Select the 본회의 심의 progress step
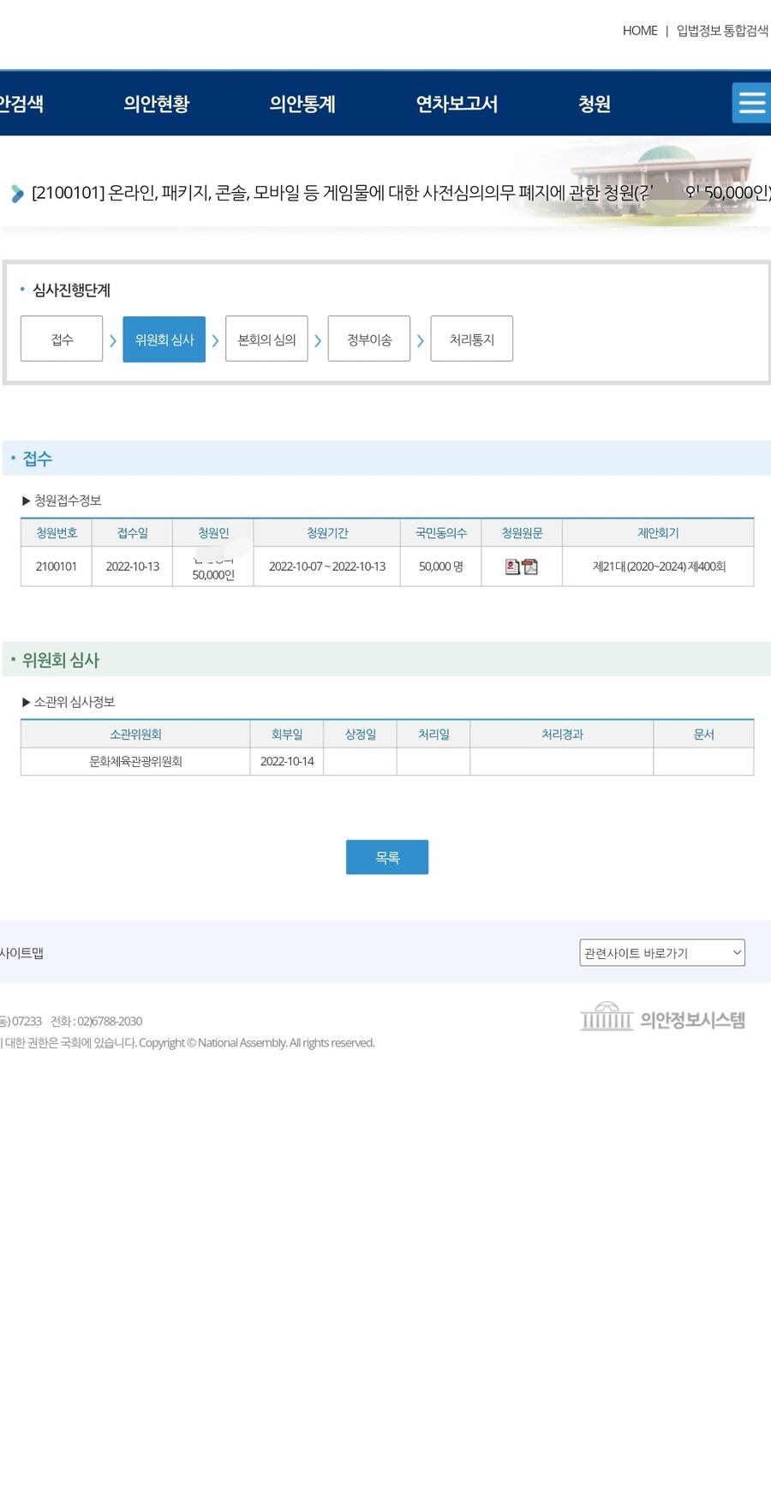This screenshot has height=1511, width=771. tap(266, 339)
